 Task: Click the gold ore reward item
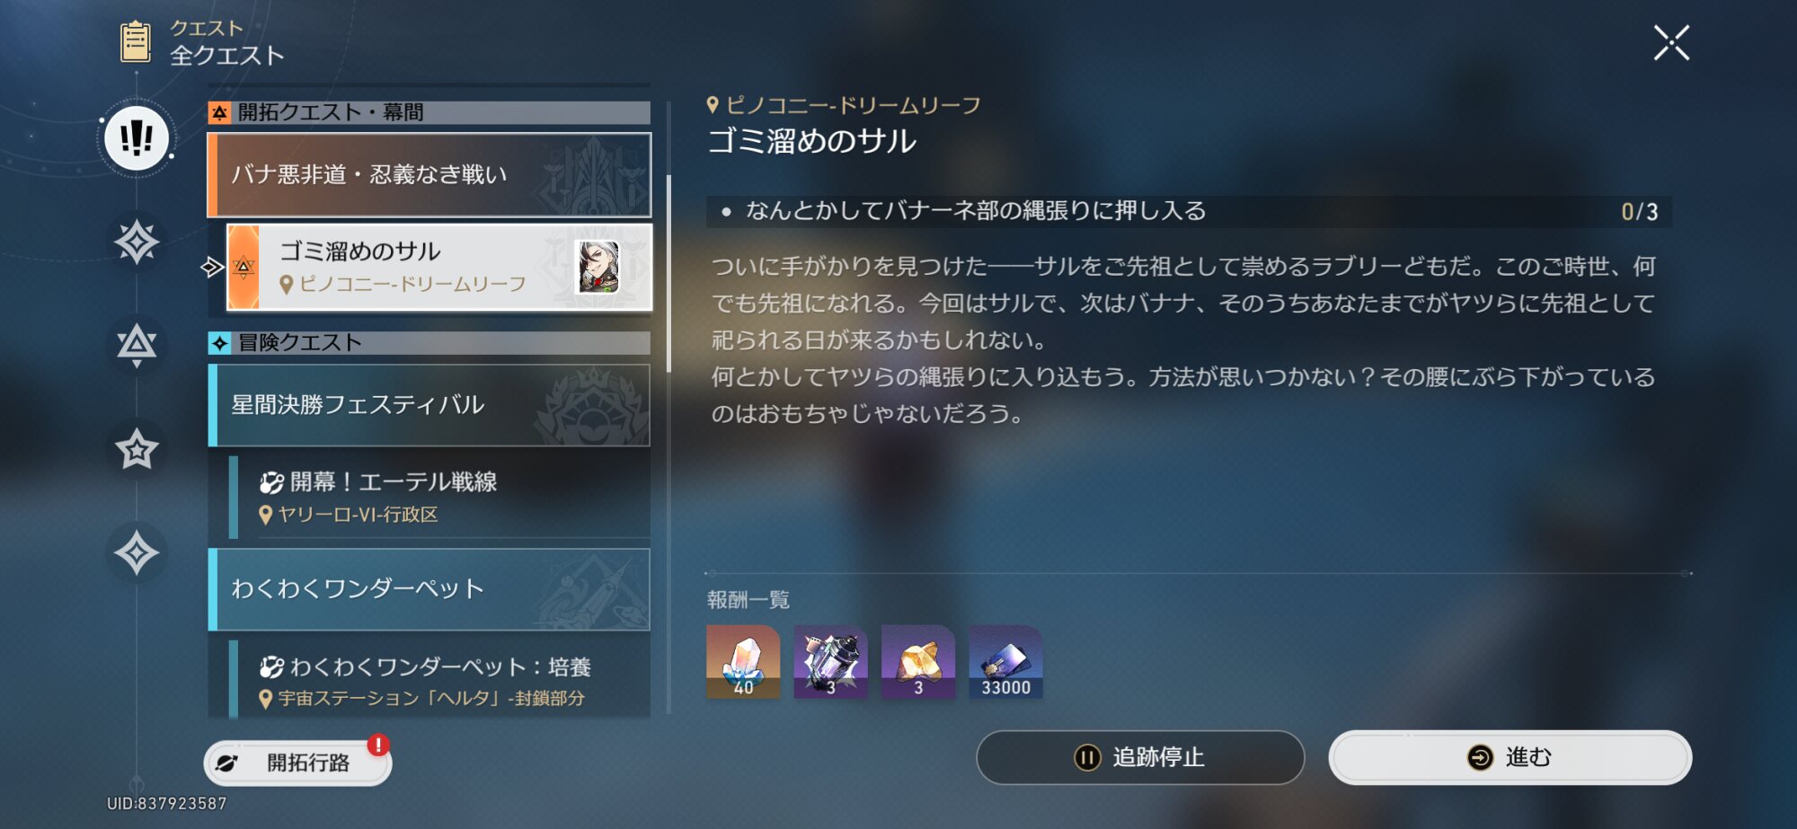[918, 662]
